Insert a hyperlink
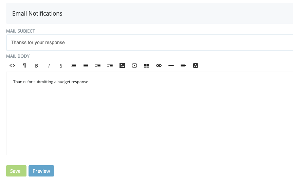The width and height of the screenshot is (293, 186). pos(159,66)
